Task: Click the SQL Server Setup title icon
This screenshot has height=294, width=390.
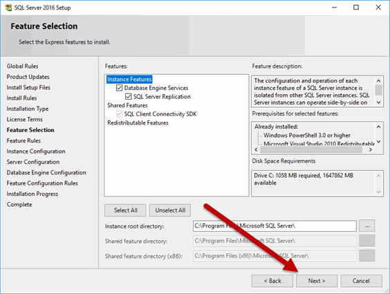Action: (x=8, y=8)
